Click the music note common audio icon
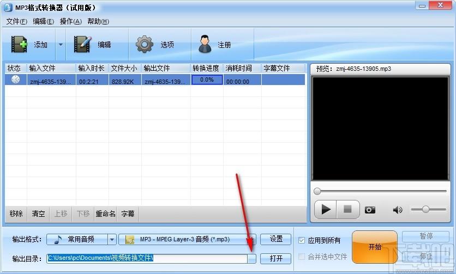The image size is (456, 274). (x=58, y=240)
